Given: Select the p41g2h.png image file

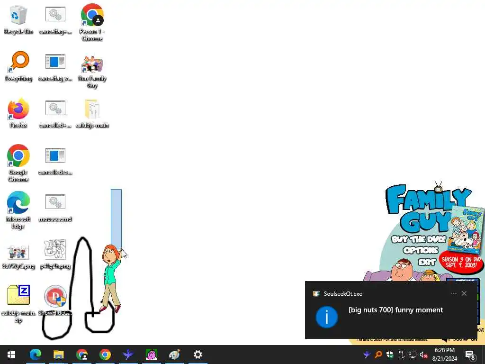Looking at the screenshot, I should [55, 254].
